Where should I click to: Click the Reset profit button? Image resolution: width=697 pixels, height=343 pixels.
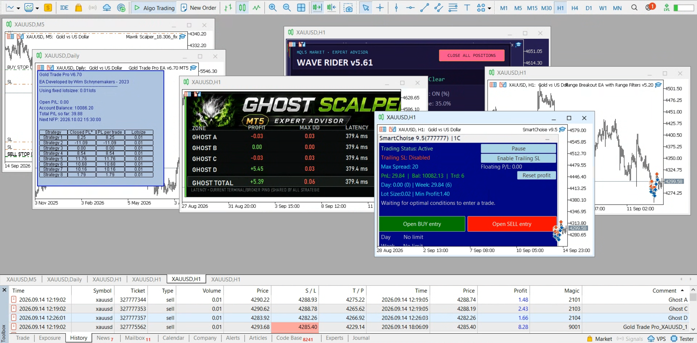click(536, 175)
